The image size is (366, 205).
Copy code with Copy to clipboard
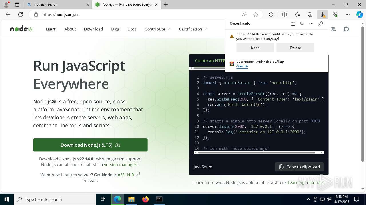pyautogui.click(x=299, y=167)
